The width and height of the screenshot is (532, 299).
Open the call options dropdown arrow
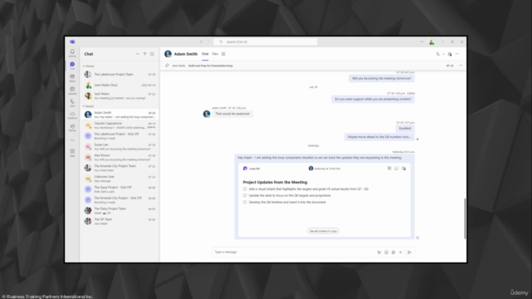tap(443, 54)
